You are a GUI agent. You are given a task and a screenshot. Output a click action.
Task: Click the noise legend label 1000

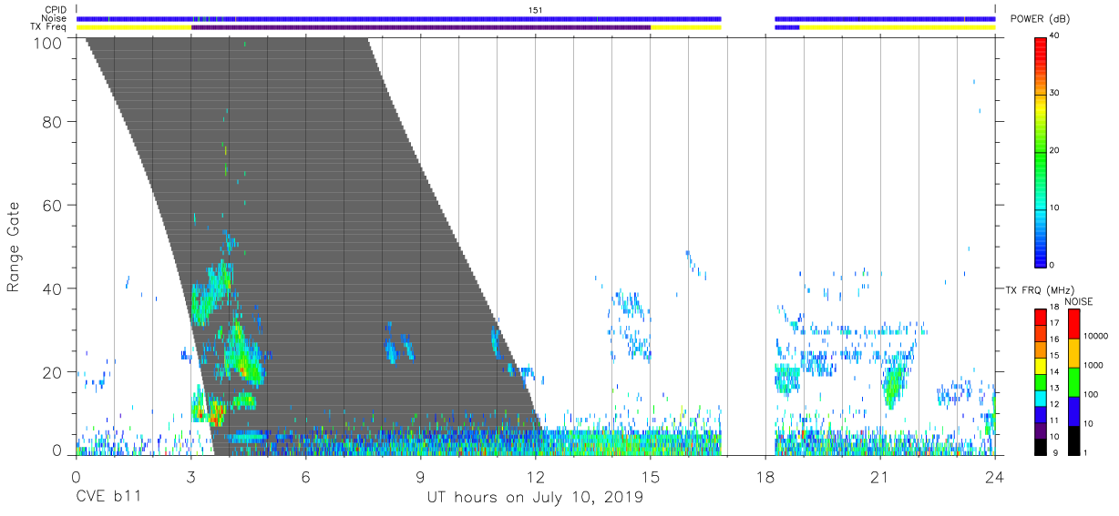(1094, 366)
